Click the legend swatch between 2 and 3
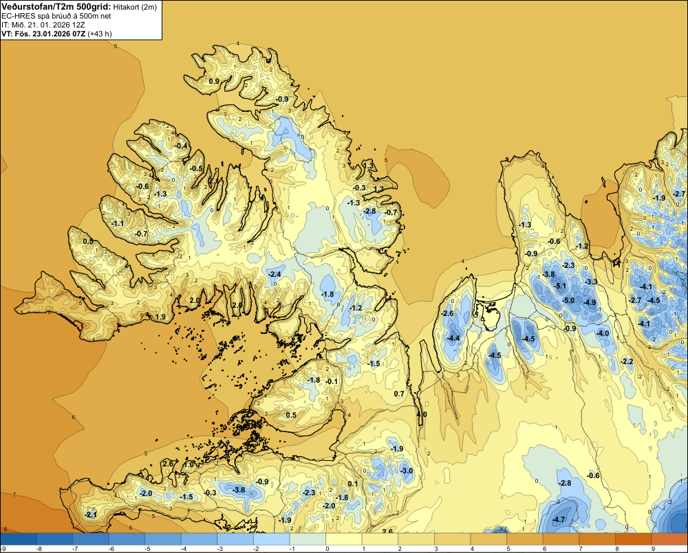 pyautogui.click(x=416, y=539)
